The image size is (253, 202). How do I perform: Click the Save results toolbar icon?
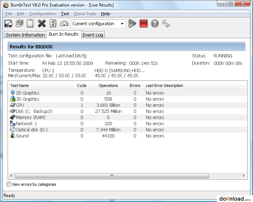click(x=8, y=23)
